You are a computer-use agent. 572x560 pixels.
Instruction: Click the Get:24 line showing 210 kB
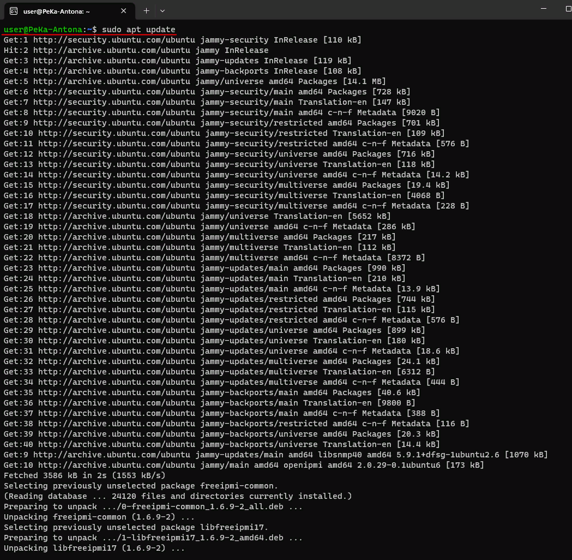click(204, 278)
